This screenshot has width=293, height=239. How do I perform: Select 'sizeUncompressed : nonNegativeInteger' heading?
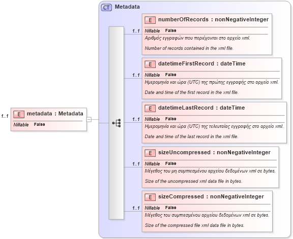tap(214, 152)
